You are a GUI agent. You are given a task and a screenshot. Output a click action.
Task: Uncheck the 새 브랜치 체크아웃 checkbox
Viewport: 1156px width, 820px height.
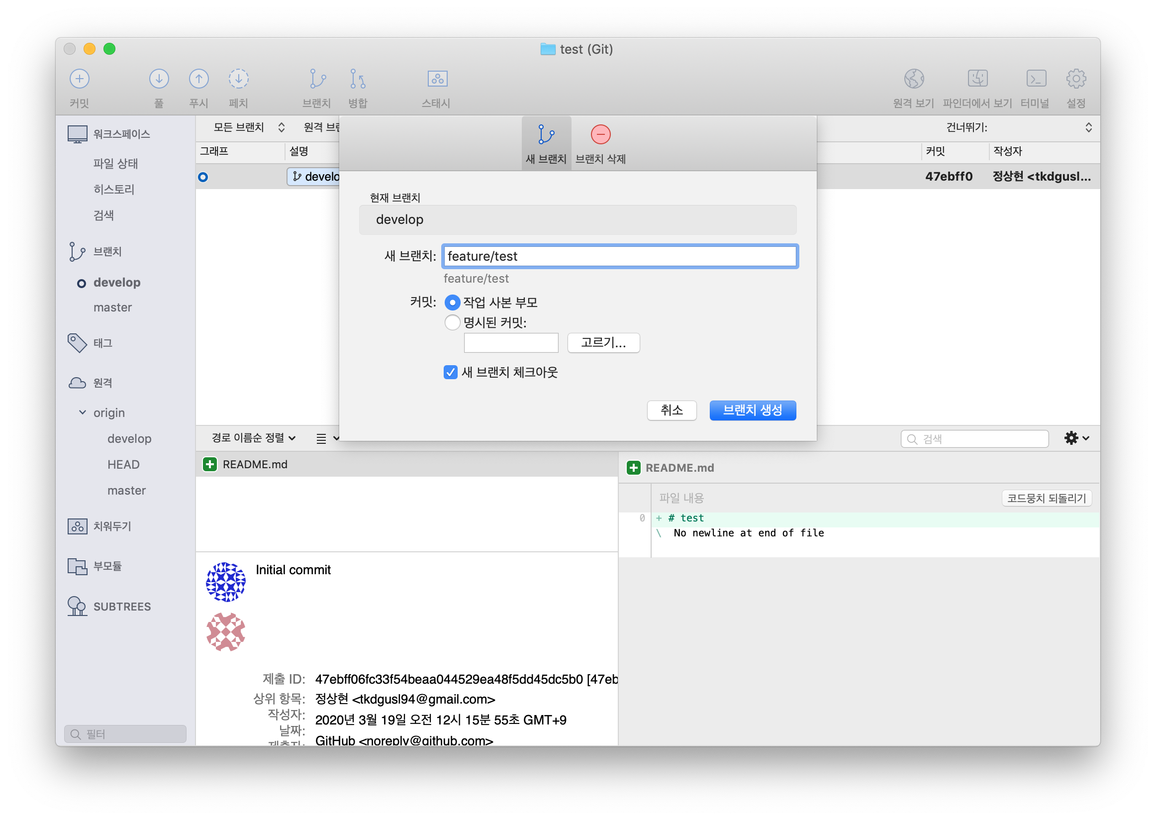[x=450, y=372]
